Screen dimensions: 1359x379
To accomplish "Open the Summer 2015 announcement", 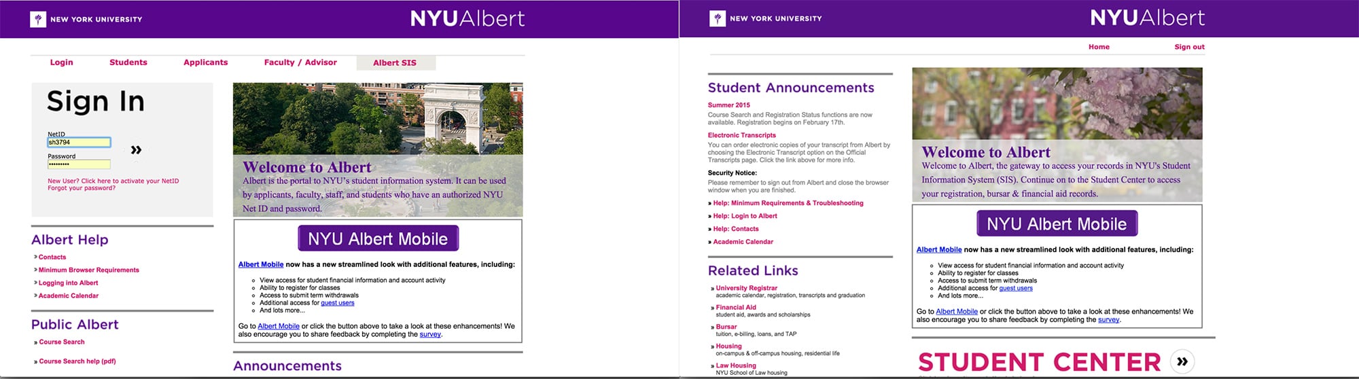I will tap(729, 105).
